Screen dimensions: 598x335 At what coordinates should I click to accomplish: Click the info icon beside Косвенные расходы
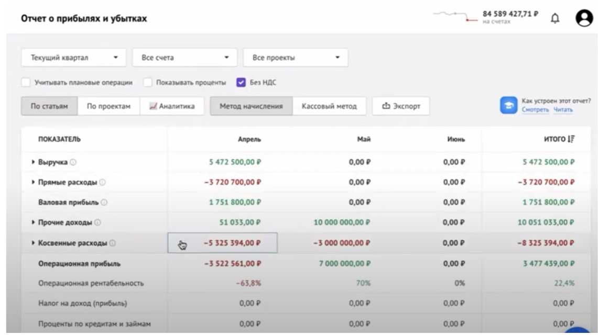click(x=113, y=243)
